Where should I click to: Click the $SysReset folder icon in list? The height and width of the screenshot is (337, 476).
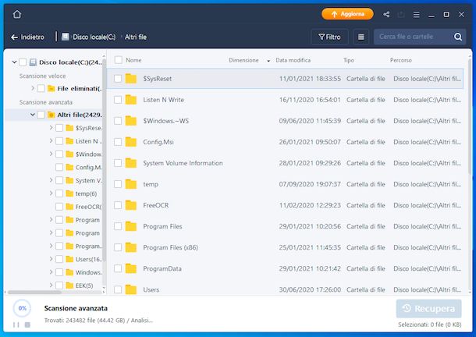(131, 79)
